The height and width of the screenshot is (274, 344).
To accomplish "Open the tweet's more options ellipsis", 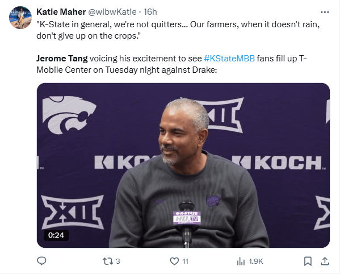I will pos(325,11).
